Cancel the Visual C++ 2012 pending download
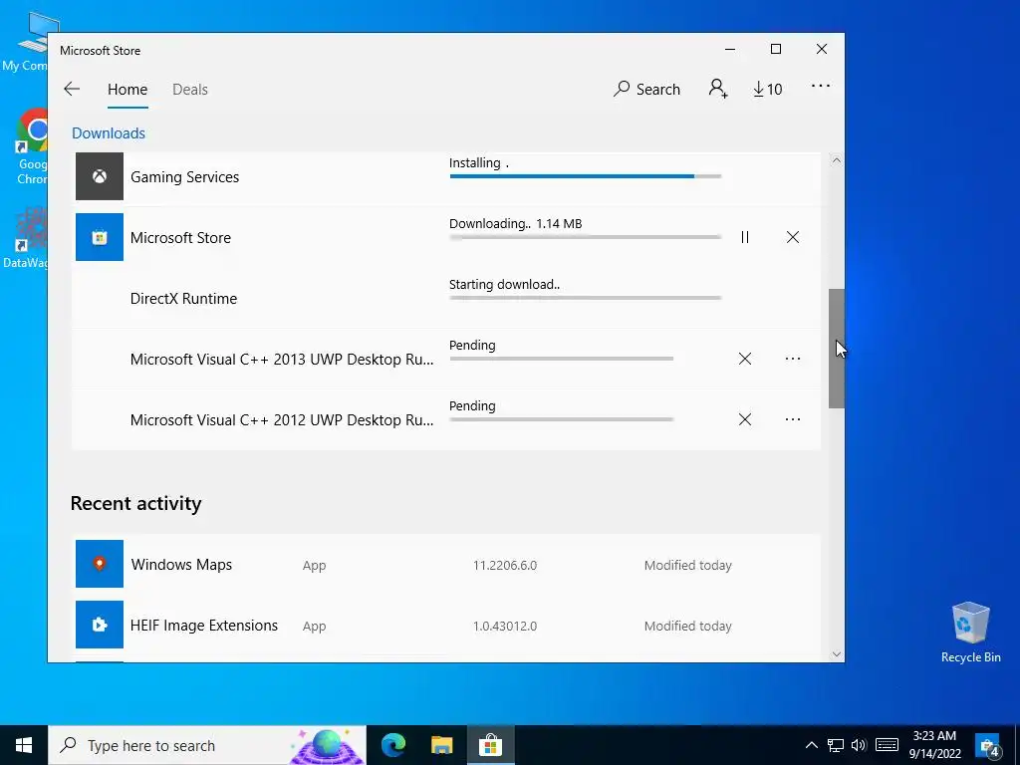 coord(745,419)
